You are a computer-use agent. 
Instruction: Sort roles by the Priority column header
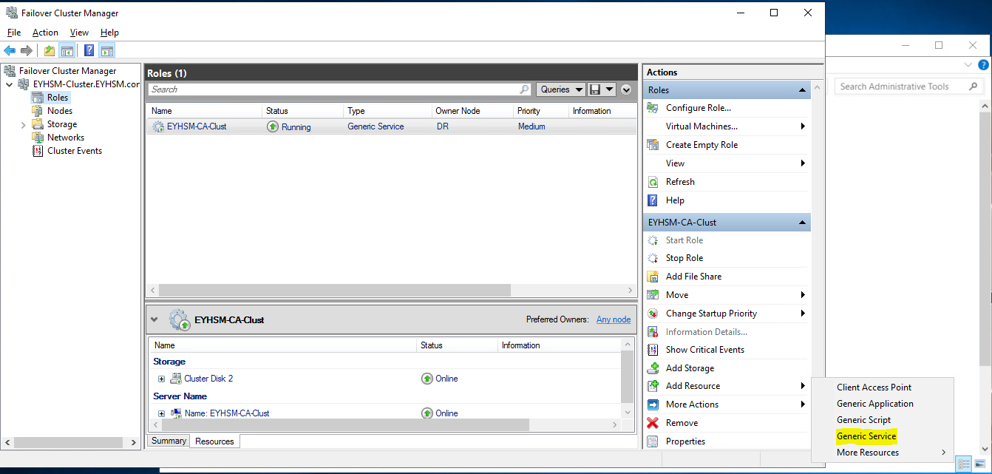pyautogui.click(x=541, y=111)
